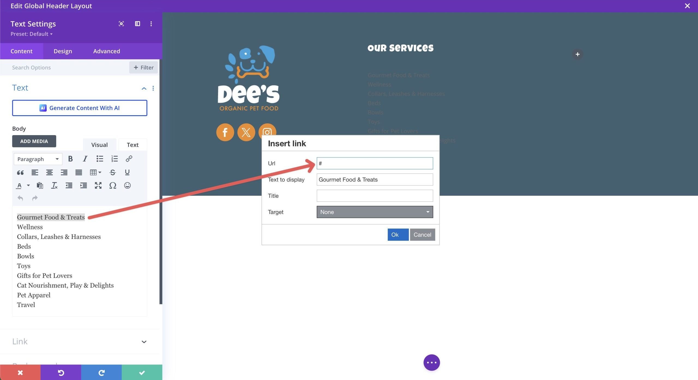
Task: Select the unordered list icon
Action: pos(100,159)
